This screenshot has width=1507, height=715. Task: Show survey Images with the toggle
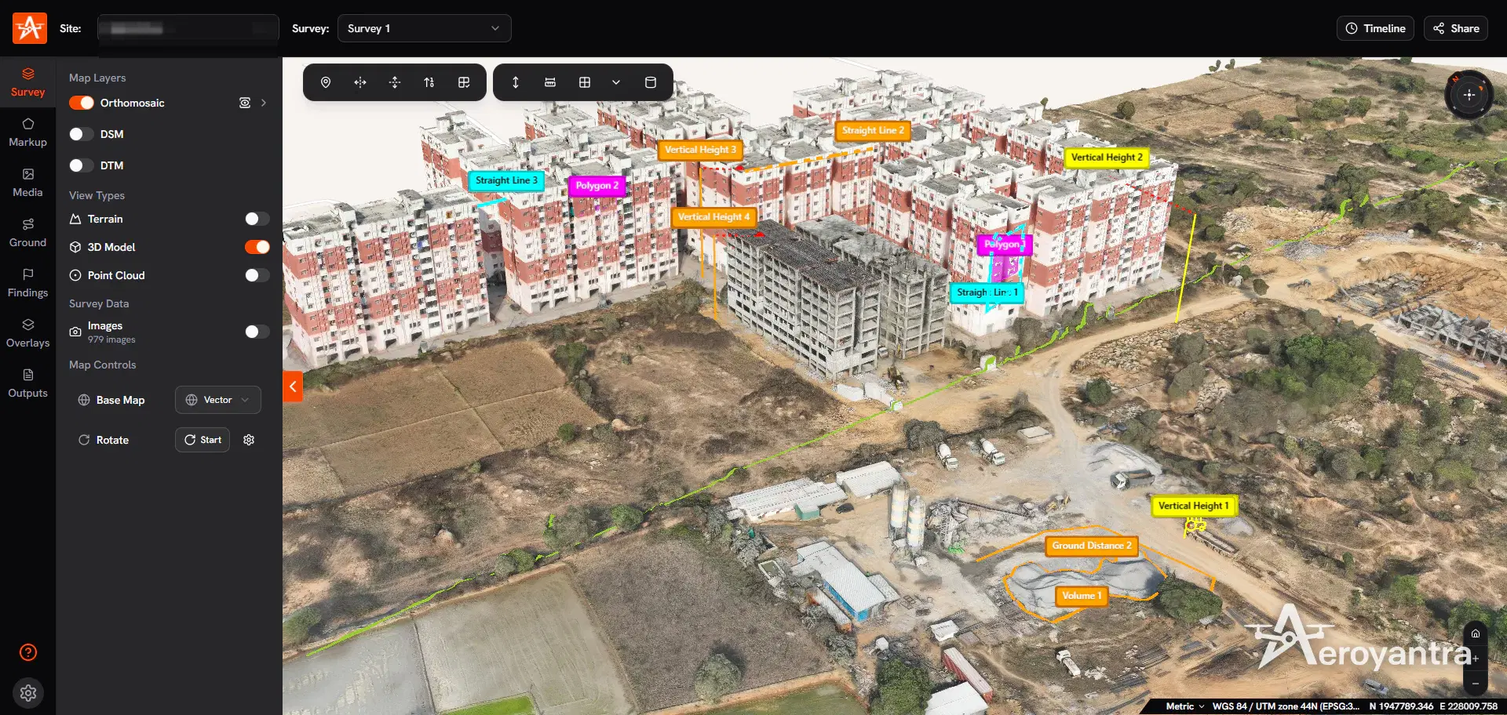click(257, 332)
